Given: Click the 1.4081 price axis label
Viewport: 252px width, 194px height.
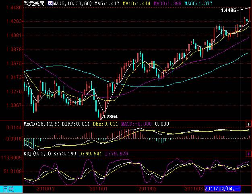Looking at the screenshot, I should [14, 35].
